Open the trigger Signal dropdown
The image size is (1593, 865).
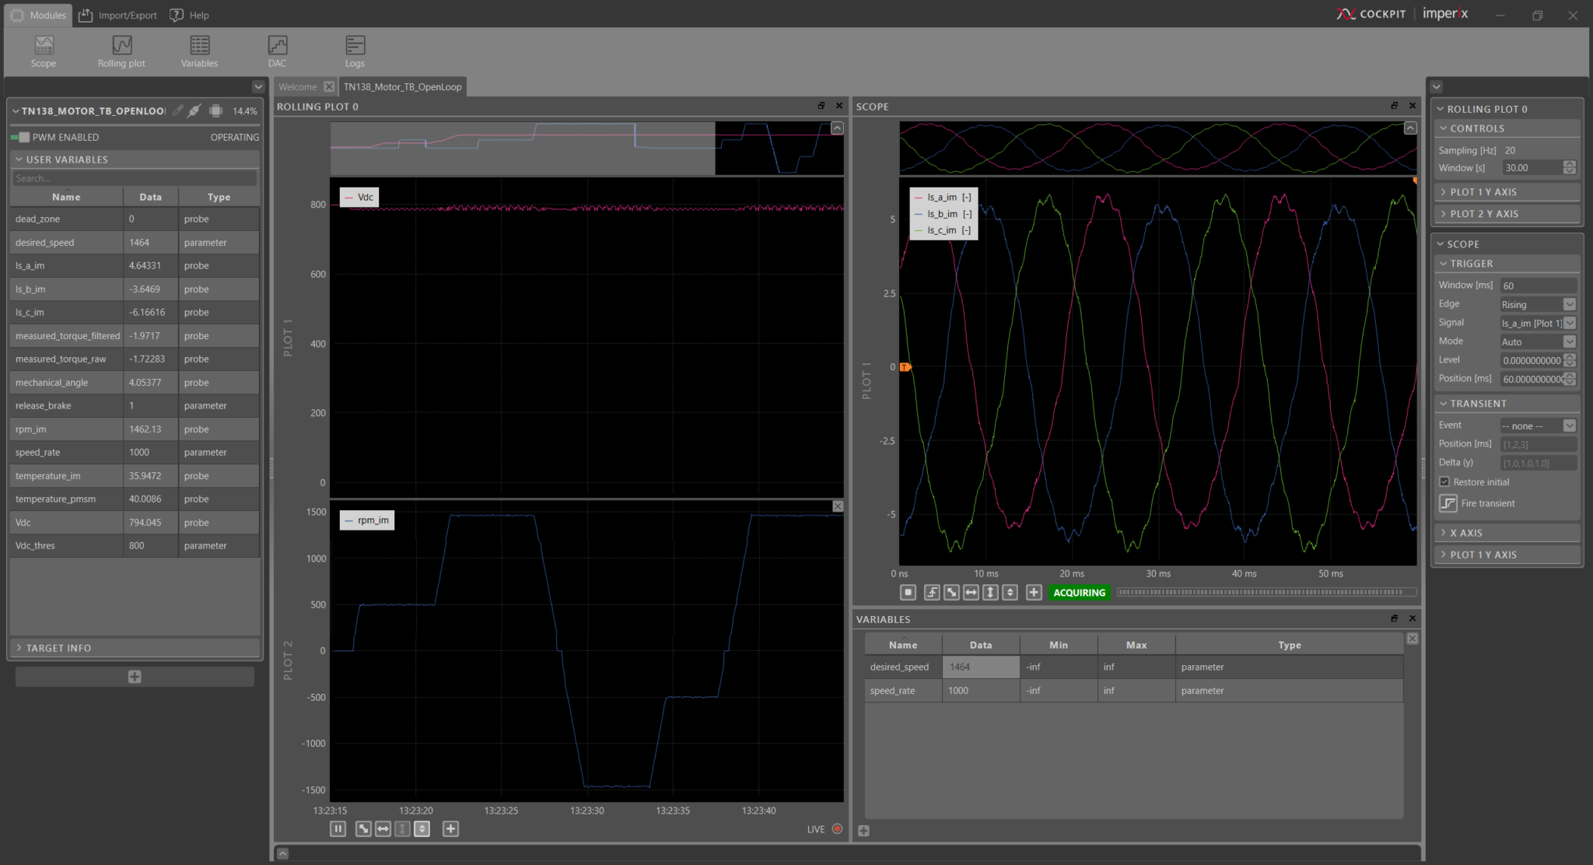pos(1538,323)
